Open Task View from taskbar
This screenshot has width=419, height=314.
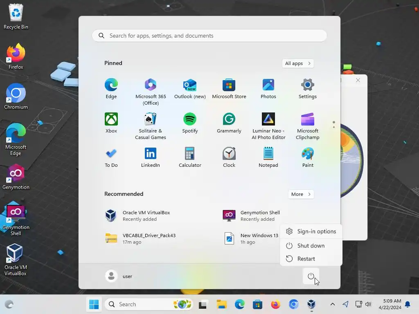(x=203, y=304)
